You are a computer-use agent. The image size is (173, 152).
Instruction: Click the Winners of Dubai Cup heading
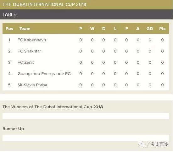(x=53, y=107)
